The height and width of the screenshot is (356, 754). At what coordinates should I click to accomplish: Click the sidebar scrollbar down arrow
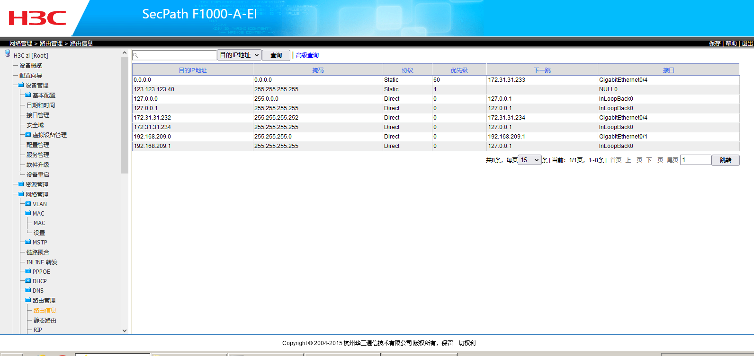coord(125,330)
